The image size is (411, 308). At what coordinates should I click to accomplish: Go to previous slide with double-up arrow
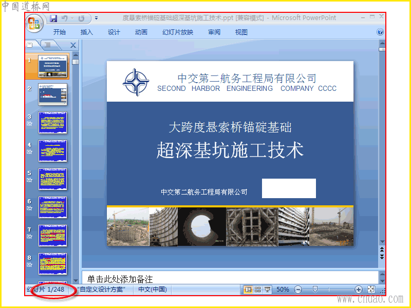pyautogui.click(x=382, y=249)
